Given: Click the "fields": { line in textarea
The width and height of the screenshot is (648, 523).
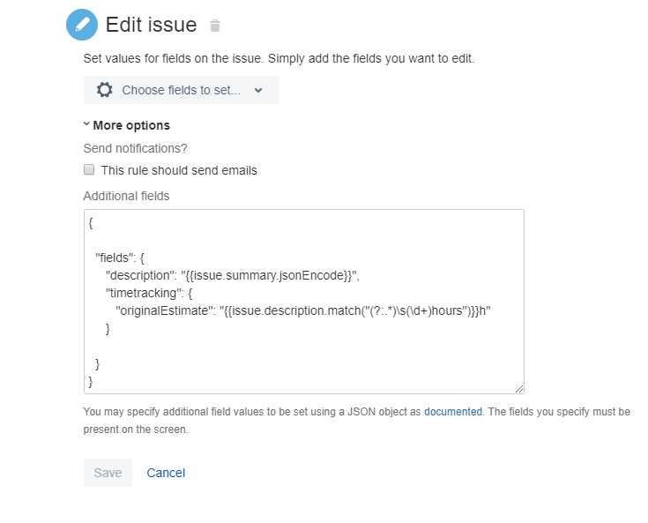Looking at the screenshot, I should click(x=120, y=258).
